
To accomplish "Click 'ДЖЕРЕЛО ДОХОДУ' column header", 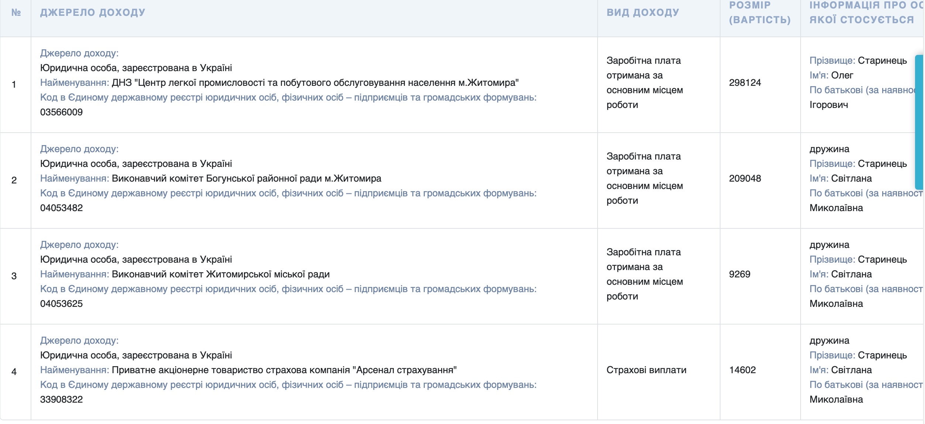I will [93, 13].
